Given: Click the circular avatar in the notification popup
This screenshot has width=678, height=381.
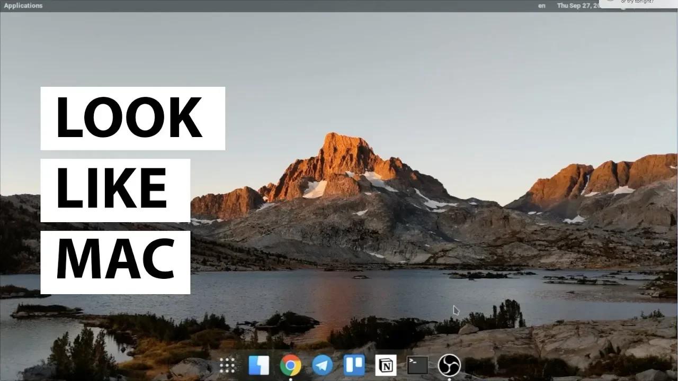Looking at the screenshot, I should [610, 2].
